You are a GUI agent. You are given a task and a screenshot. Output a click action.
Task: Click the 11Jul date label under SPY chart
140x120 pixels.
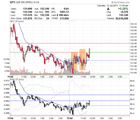(10, 77)
